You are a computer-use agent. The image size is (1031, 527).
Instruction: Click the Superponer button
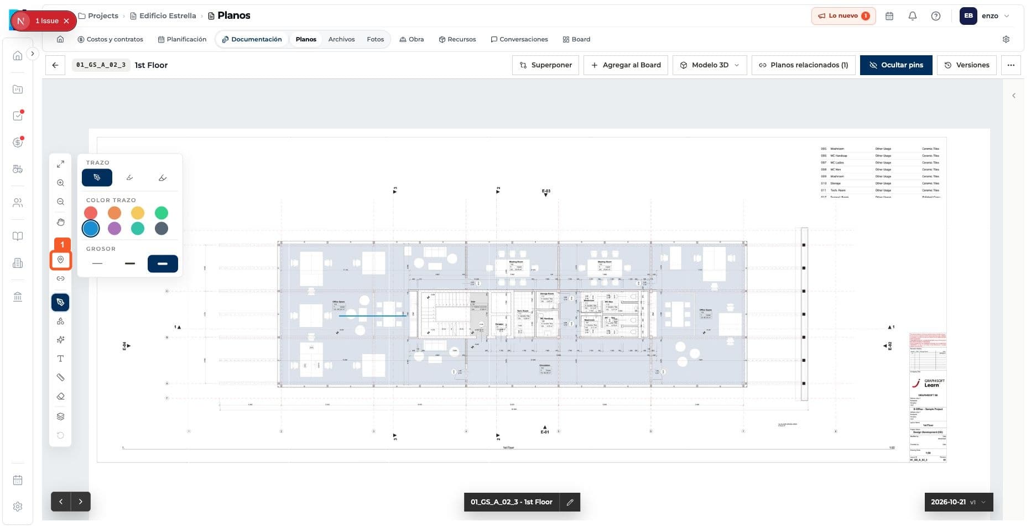pos(546,65)
